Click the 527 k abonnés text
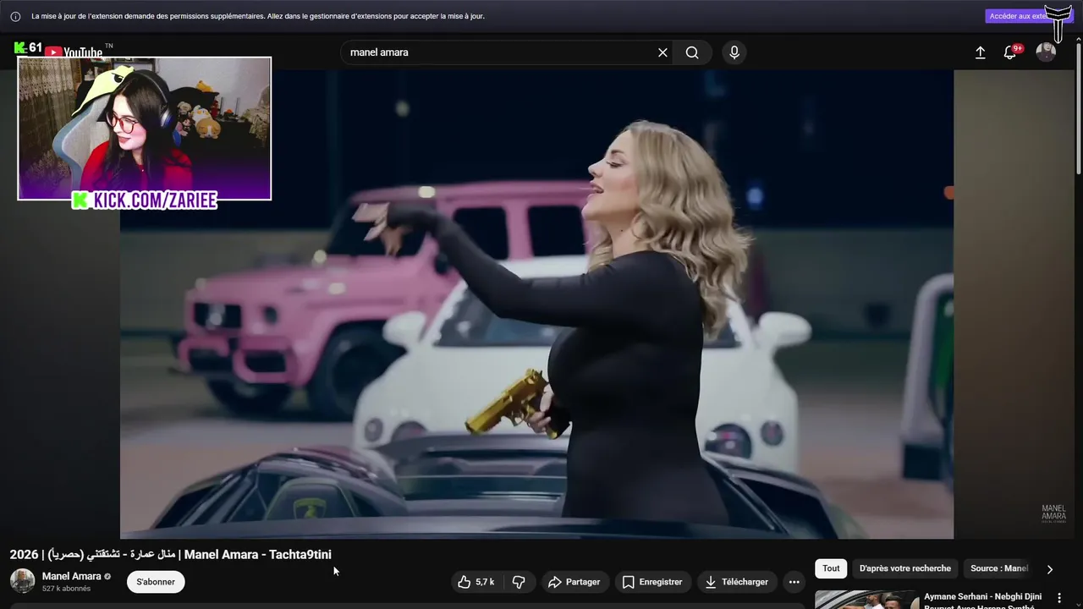 66,589
